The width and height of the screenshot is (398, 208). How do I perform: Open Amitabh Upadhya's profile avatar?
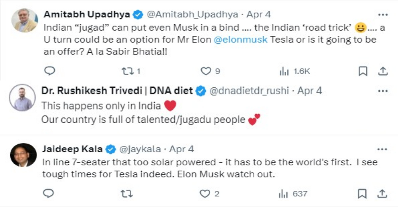pos(25,21)
